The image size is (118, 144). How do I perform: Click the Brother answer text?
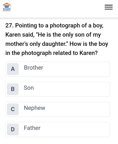[34, 68]
